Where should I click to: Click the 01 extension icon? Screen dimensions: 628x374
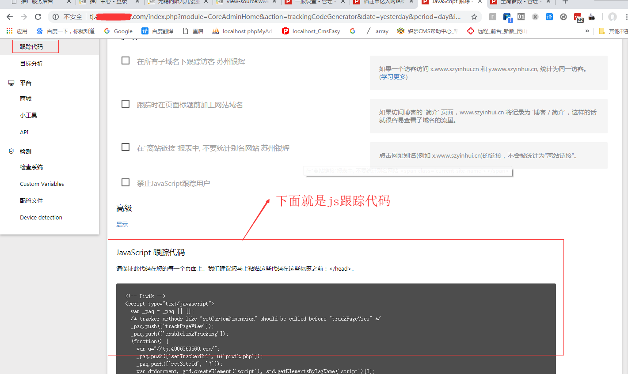coord(521,17)
